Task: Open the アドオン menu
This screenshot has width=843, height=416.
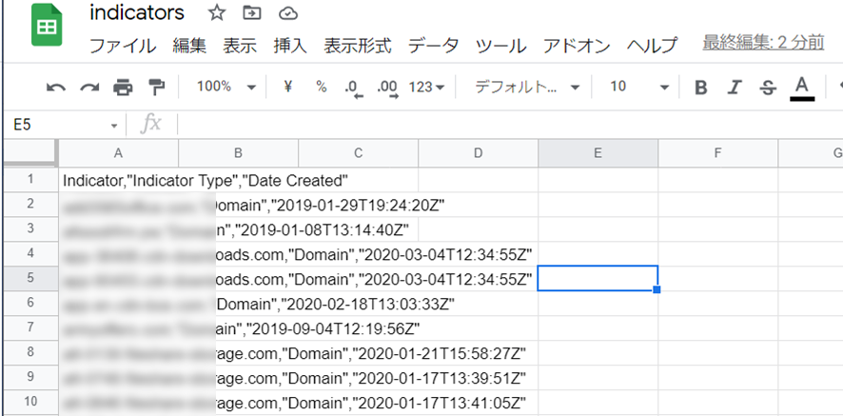Action: (577, 45)
